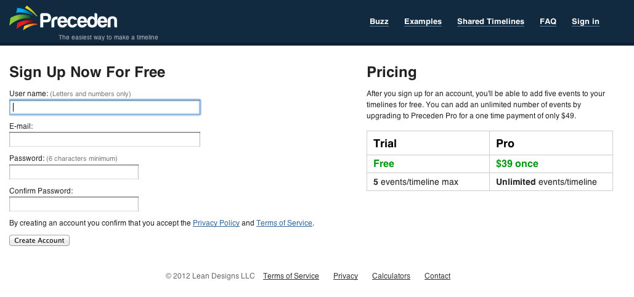Image resolution: width=634 pixels, height=297 pixels.
Task: Click the Sign in link
Action: click(x=585, y=22)
